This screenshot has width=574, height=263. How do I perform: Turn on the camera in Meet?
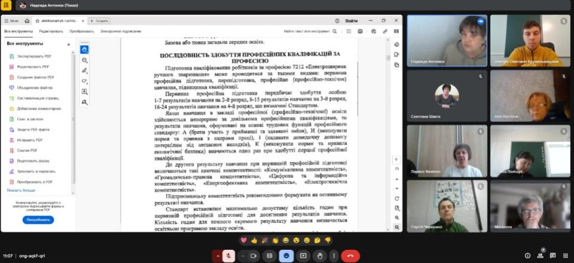254,255
